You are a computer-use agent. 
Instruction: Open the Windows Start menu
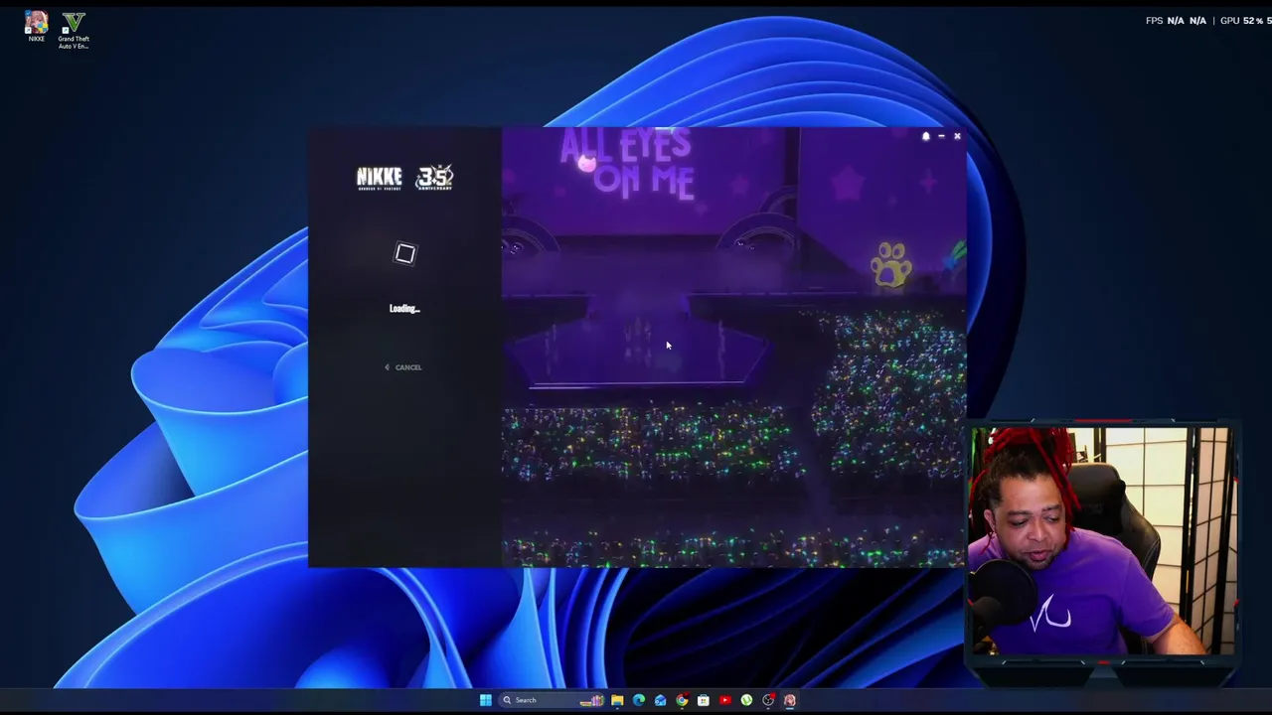coord(485,700)
